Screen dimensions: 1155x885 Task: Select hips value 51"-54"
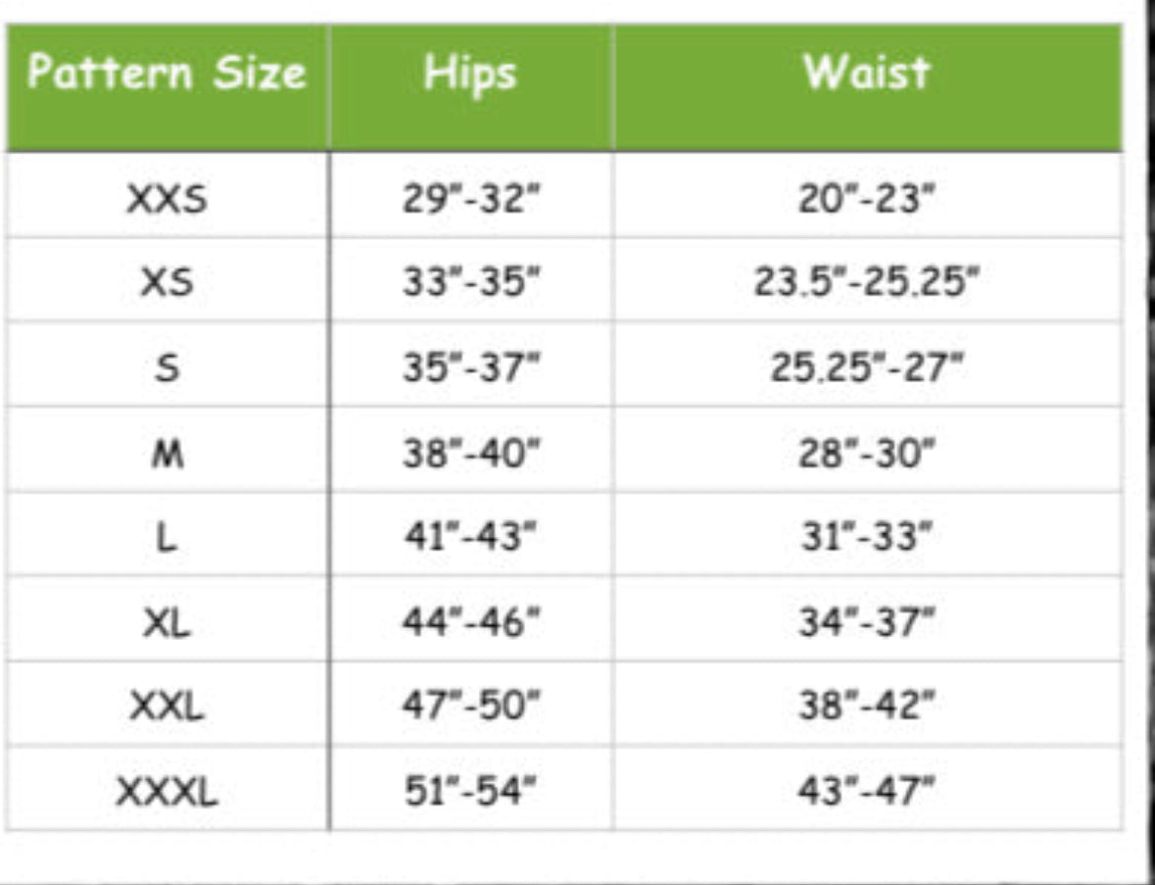click(471, 791)
